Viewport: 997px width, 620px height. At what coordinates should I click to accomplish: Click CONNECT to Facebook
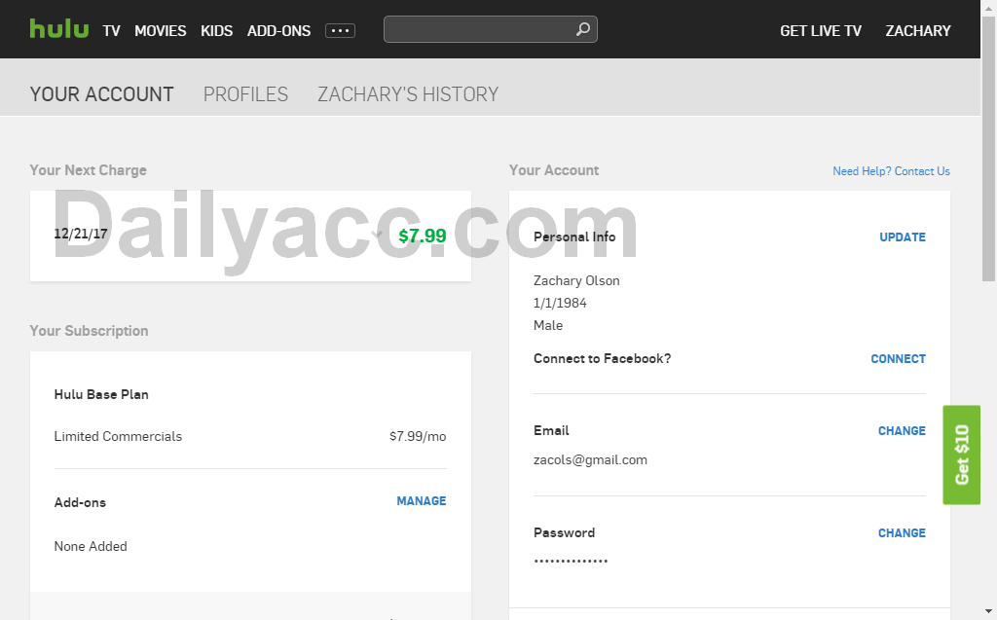coord(898,358)
